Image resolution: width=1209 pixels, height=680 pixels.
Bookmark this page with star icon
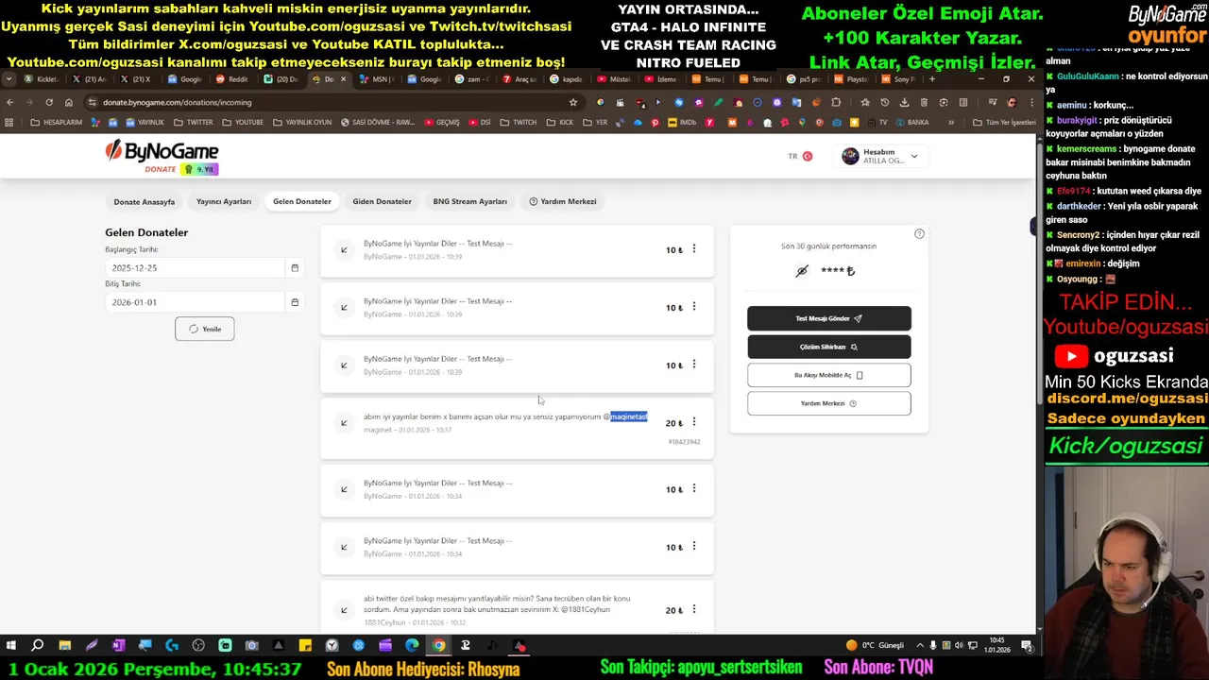coord(572,102)
